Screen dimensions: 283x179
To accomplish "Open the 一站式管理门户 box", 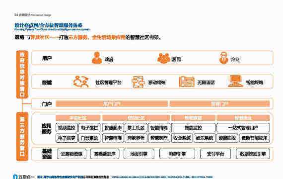I will click(x=243, y=128).
